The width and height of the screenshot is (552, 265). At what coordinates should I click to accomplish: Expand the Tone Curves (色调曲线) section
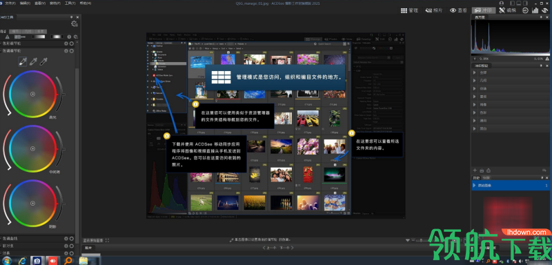click(10, 238)
